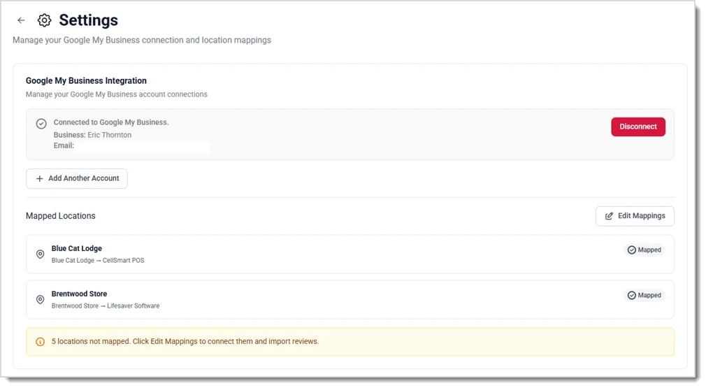Click the Email label in the connection card
This screenshot has width=706, height=388.
(64, 146)
